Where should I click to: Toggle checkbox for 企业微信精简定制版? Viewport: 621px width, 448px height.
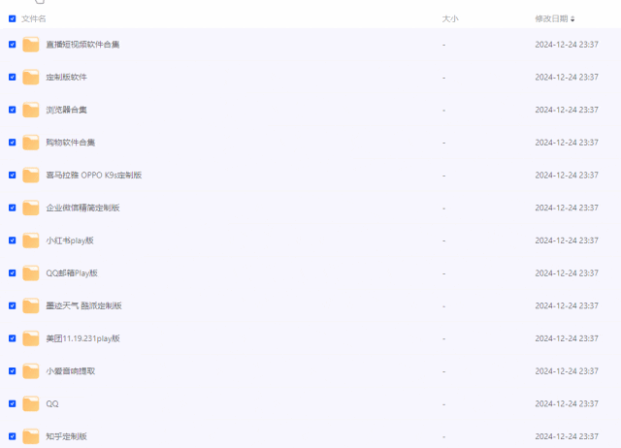13,208
